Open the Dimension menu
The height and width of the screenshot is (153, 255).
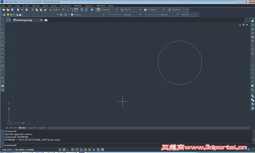[x=65, y=6]
